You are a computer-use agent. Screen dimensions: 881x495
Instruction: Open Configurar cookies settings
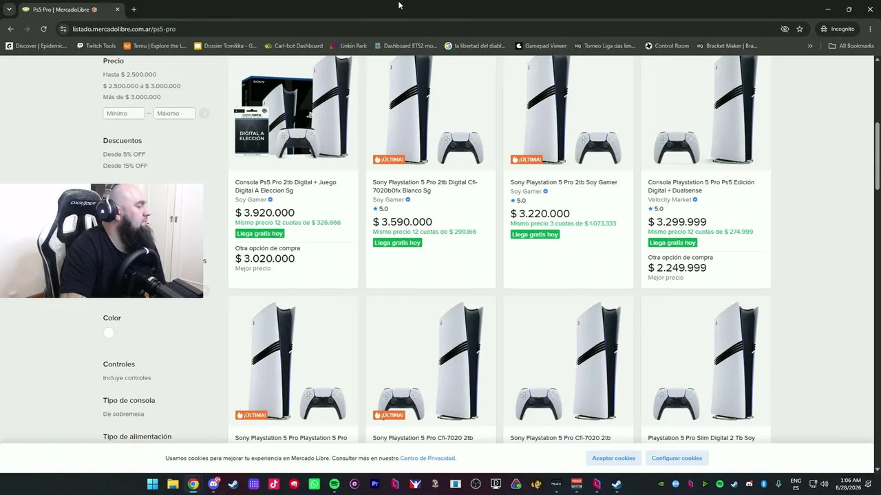(677, 458)
